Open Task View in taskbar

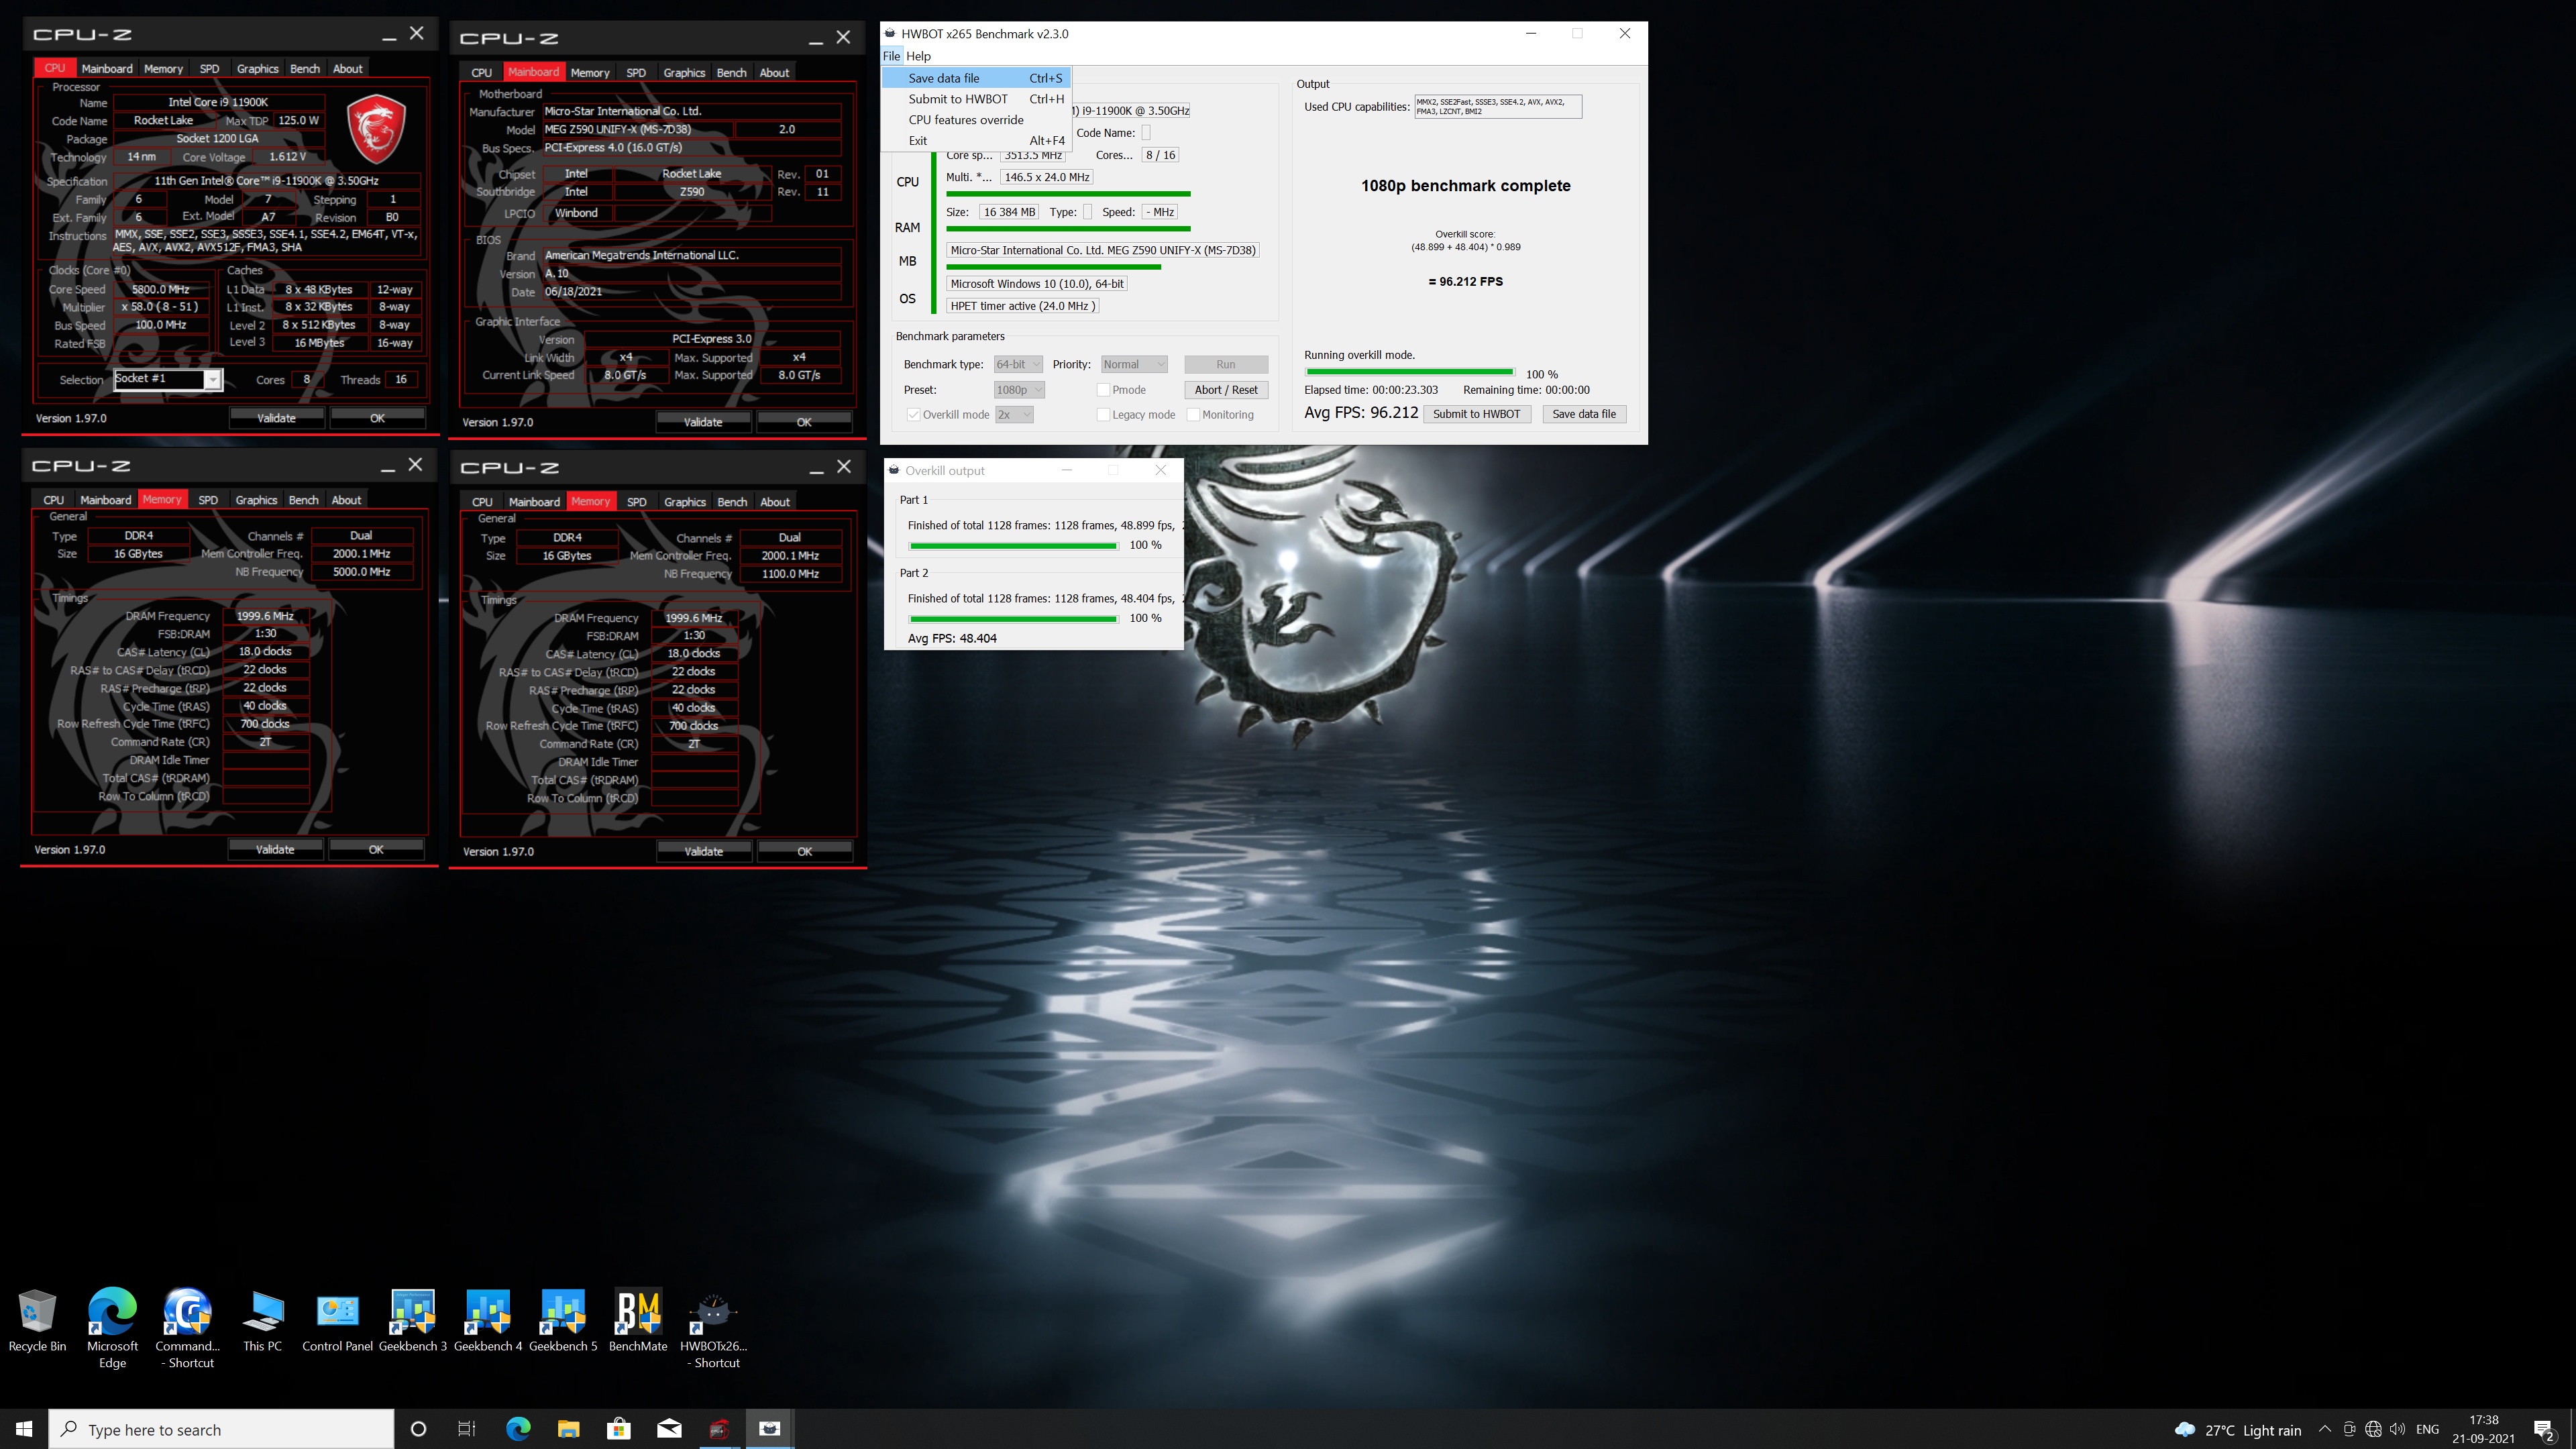[466, 1429]
